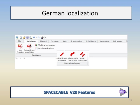This screenshot has width=140, height=105.
Task: Switch to the Manuell tab
Action: click(43, 41)
